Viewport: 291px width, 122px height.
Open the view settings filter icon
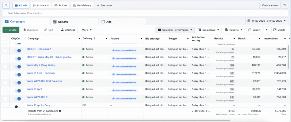tap(284, 5)
